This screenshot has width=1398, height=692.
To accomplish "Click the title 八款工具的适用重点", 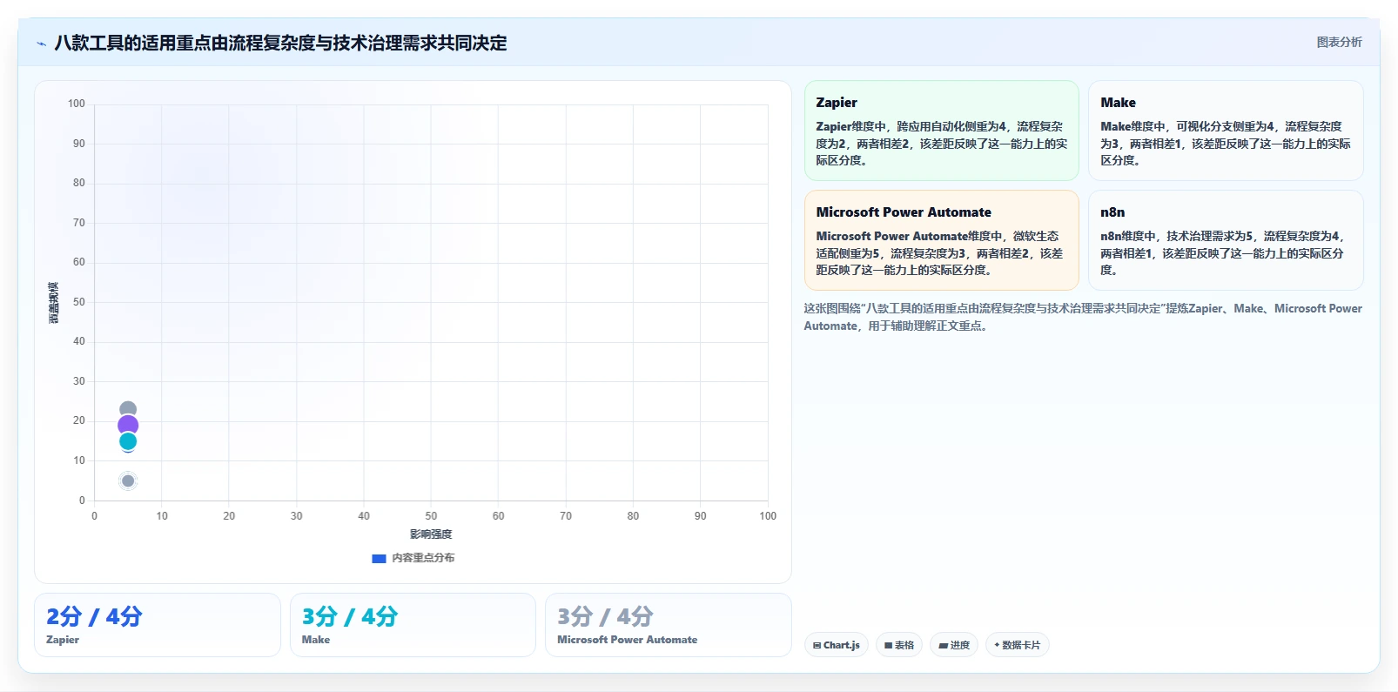I will click(280, 43).
